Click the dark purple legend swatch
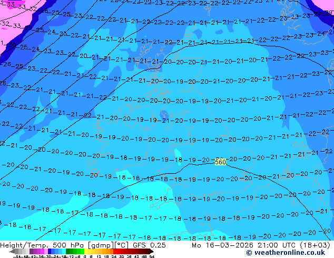334x258 pixels. point(31,252)
